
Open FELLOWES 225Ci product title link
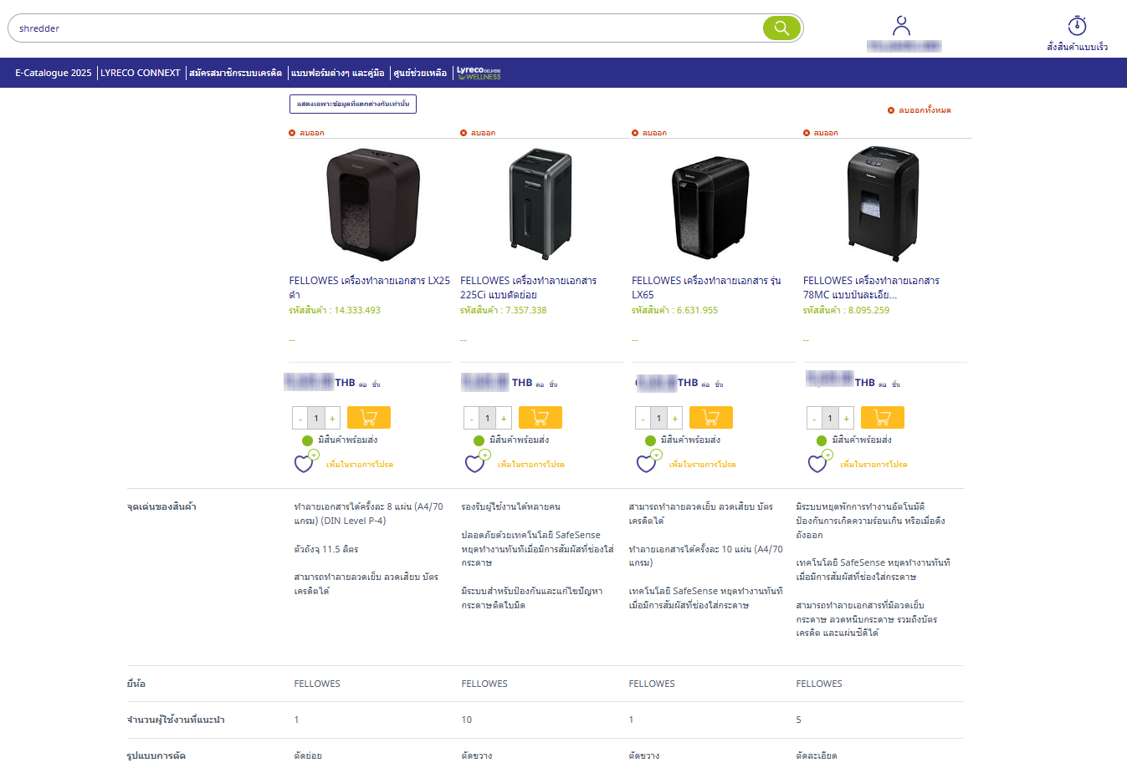(x=529, y=287)
